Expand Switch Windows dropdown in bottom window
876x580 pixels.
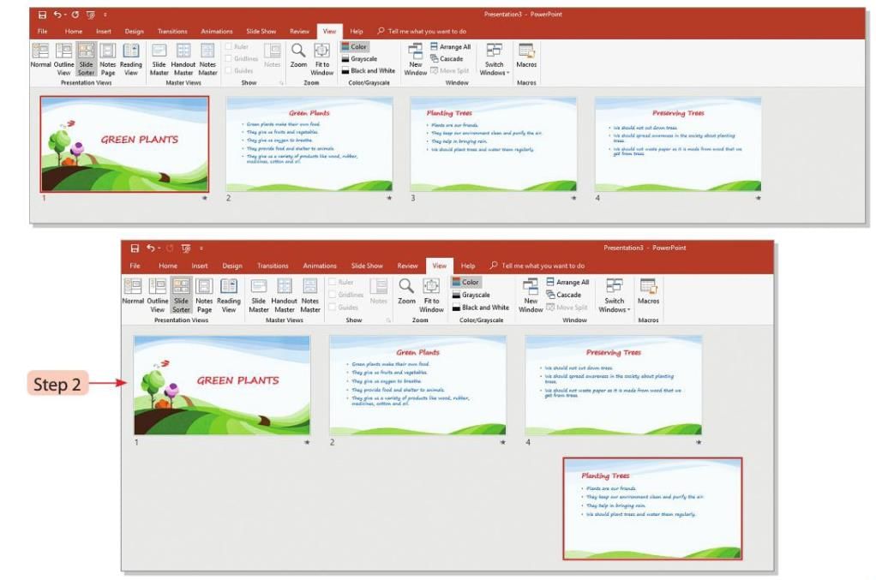615,295
